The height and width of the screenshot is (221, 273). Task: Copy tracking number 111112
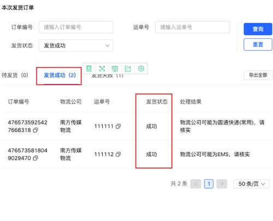click(x=118, y=154)
